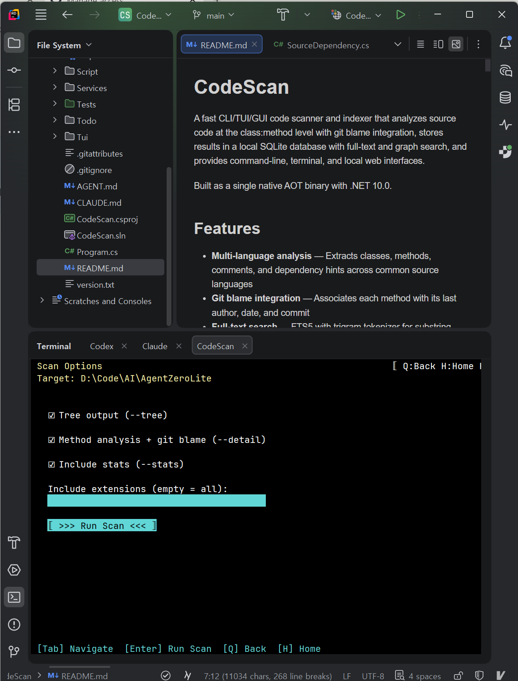Viewport: 518px width, 681px height.
Task: Open run configuration dropdown
Action: pyautogui.click(x=356, y=15)
